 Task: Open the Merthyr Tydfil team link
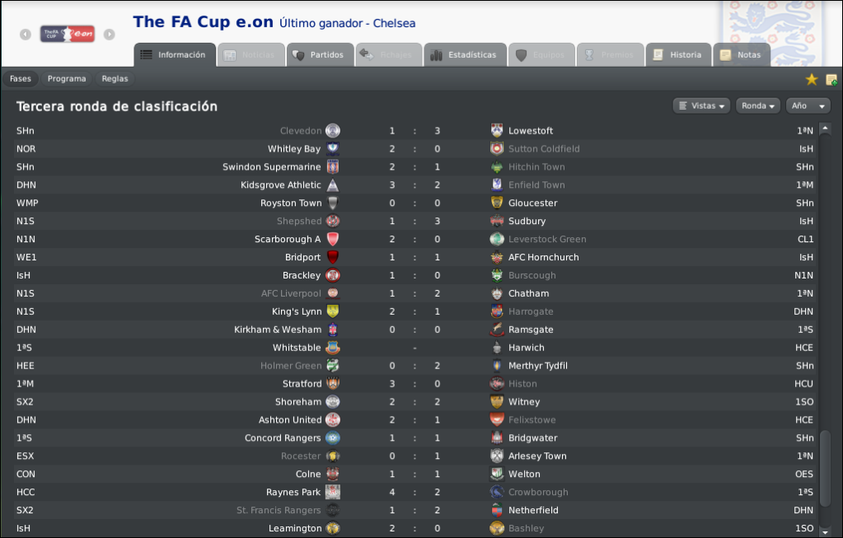coord(537,366)
